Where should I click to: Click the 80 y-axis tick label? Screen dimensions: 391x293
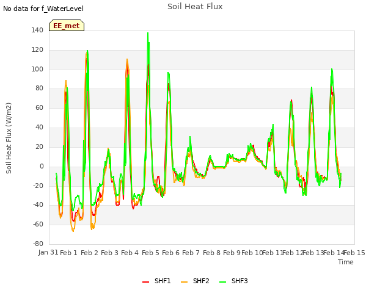point(39,88)
